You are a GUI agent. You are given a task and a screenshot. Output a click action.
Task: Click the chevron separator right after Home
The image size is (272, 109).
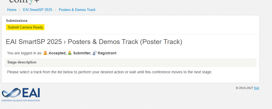pyautogui.click(x=20, y=10)
